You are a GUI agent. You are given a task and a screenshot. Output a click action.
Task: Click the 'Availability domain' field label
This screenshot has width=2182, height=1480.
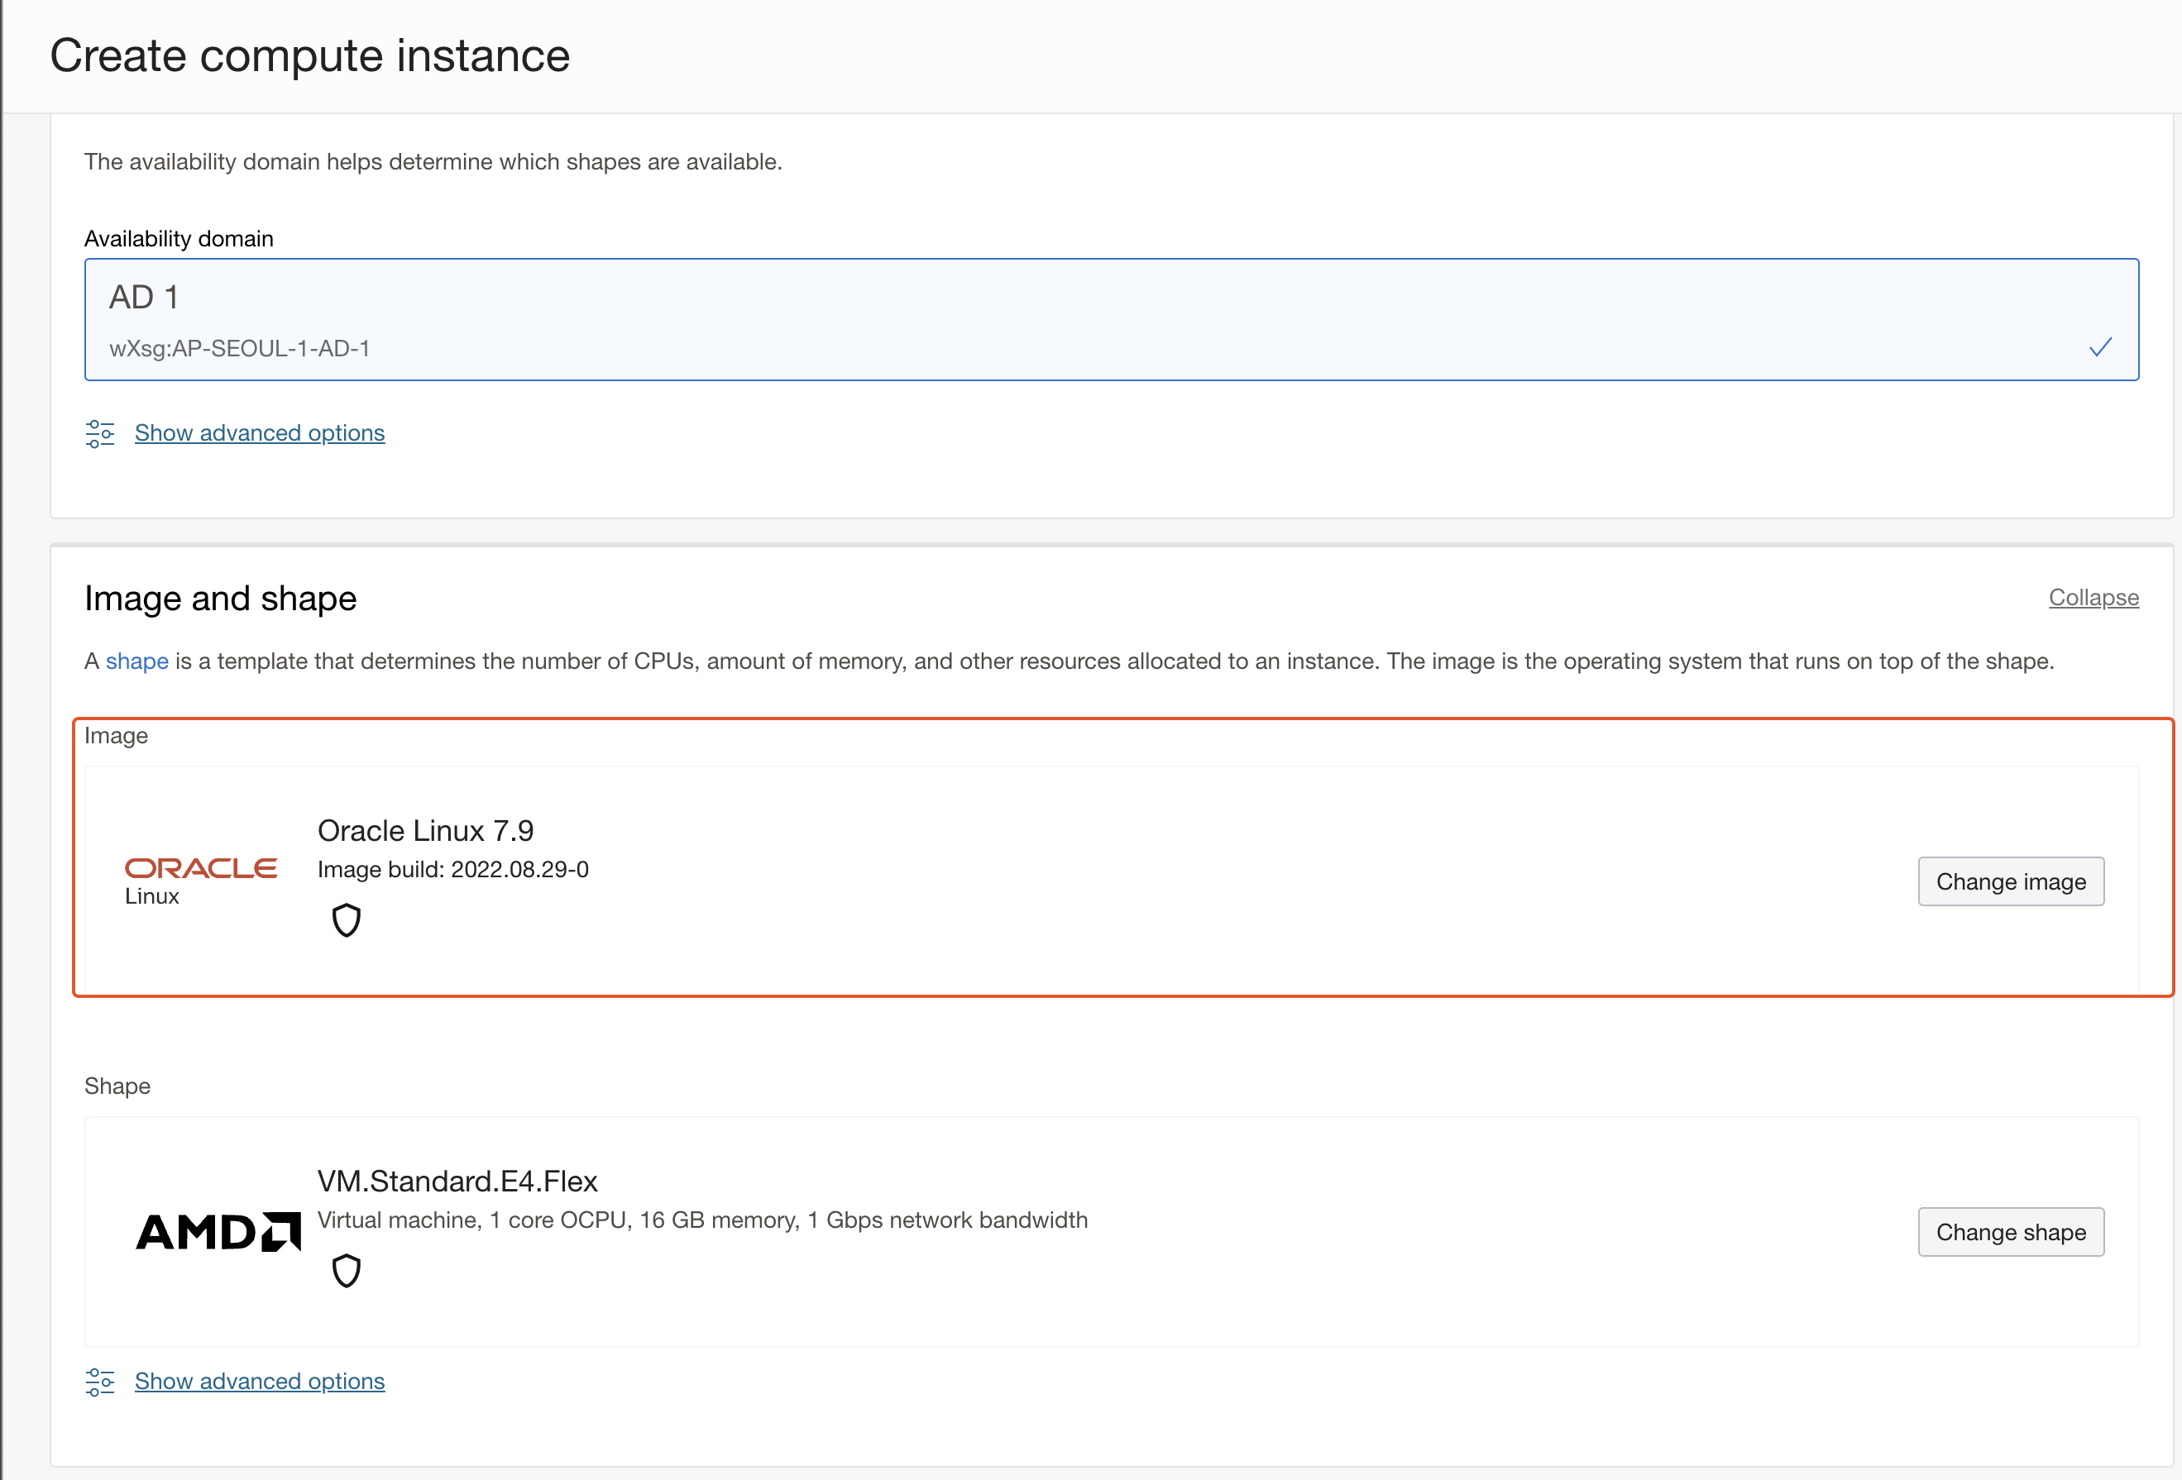(x=179, y=238)
